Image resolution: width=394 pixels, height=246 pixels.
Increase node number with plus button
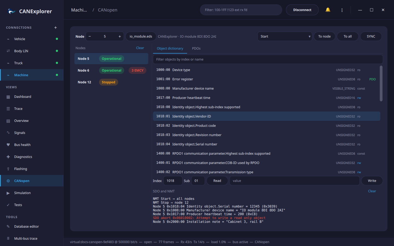[120, 36]
